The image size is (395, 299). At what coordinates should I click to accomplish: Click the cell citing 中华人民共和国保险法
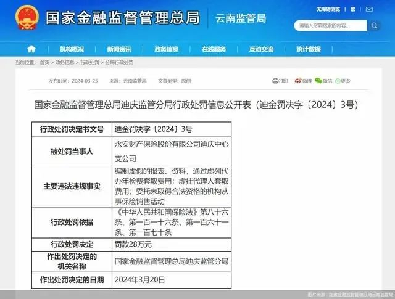pos(172,222)
